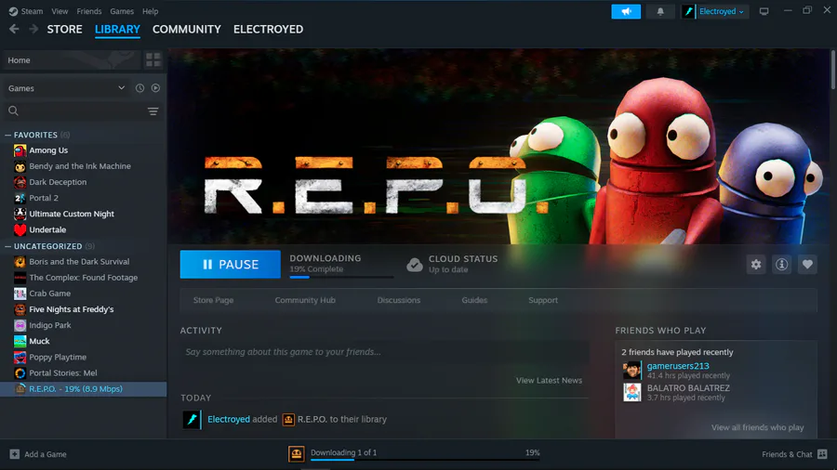Open the Friends menu

(x=88, y=11)
